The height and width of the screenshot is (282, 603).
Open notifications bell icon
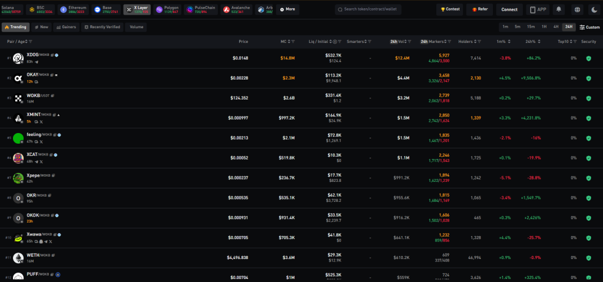[559, 9]
